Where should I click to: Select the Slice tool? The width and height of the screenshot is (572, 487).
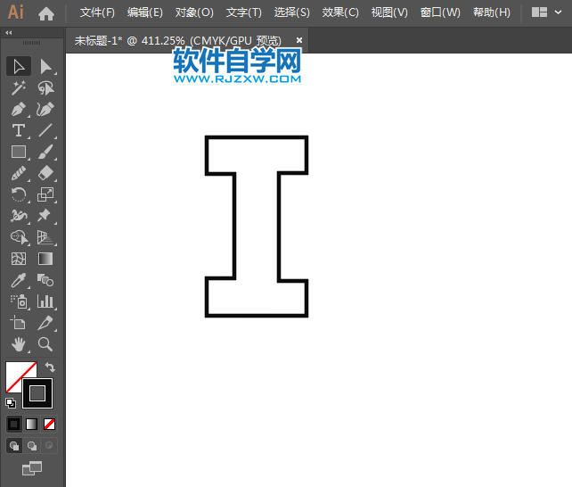pos(45,323)
